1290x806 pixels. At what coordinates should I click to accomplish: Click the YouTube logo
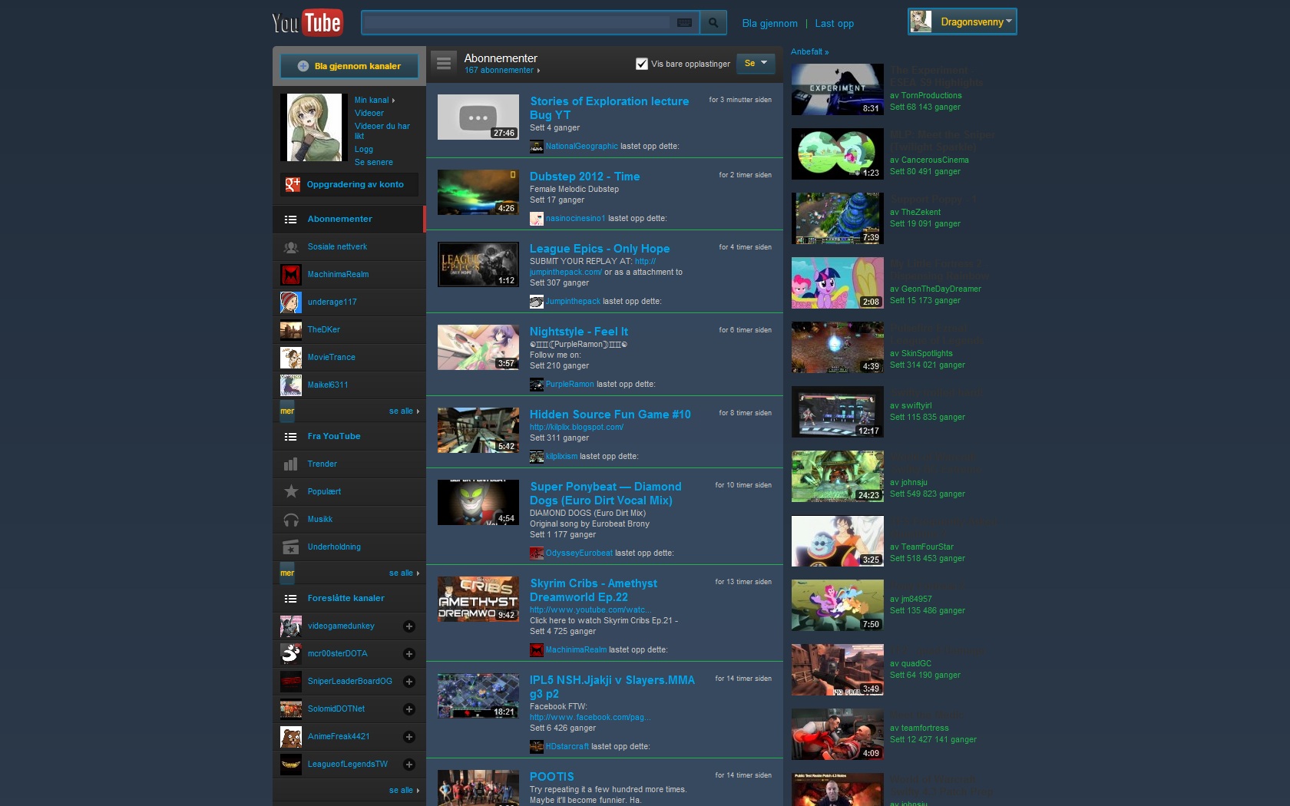tap(307, 22)
